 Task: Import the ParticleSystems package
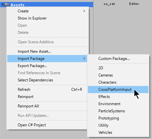[x=111, y=111]
